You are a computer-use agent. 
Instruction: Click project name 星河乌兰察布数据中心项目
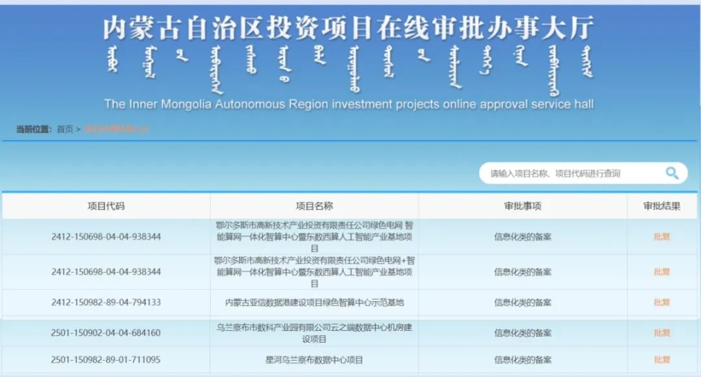tap(314, 359)
